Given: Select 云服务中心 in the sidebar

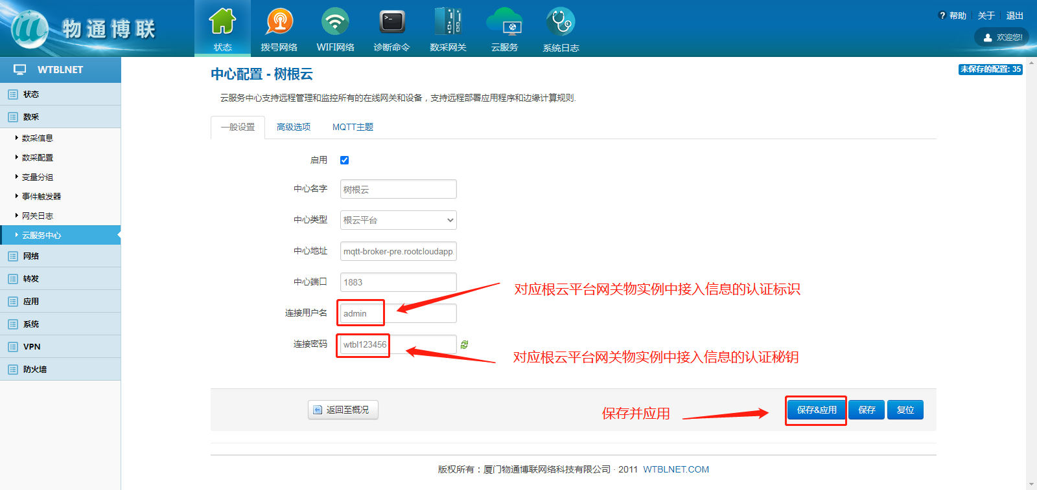Looking at the screenshot, I should (x=60, y=235).
